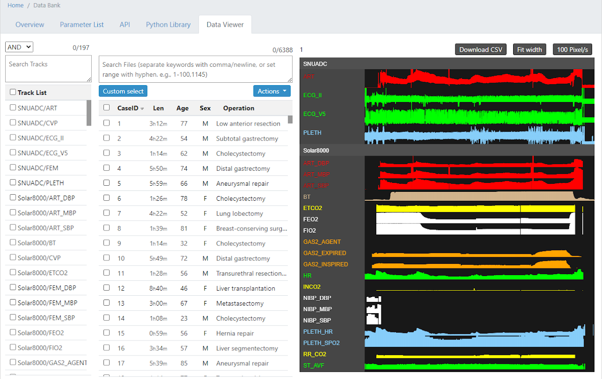The width and height of the screenshot is (602, 379).
Task: Click the ETCO2 track label
Action: (313, 208)
